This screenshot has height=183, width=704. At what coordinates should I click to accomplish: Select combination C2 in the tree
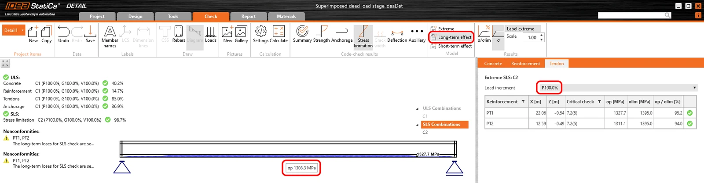(x=425, y=132)
